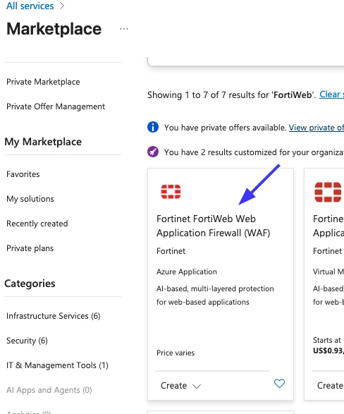Click the FortiWeb WAF red logo icon
The width and height of the screenshot is (344, 414).
tap(171, 191)
